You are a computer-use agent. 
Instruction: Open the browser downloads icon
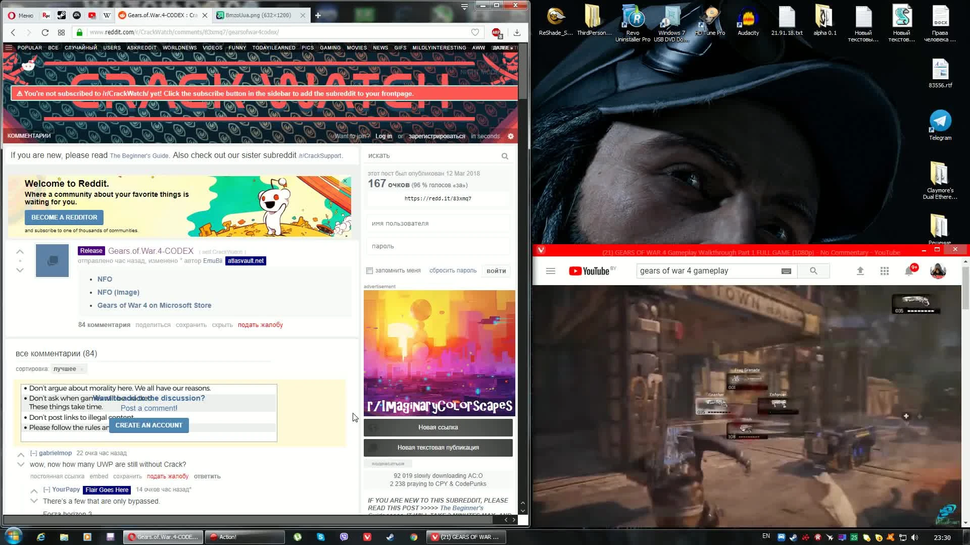coord(517,32)
